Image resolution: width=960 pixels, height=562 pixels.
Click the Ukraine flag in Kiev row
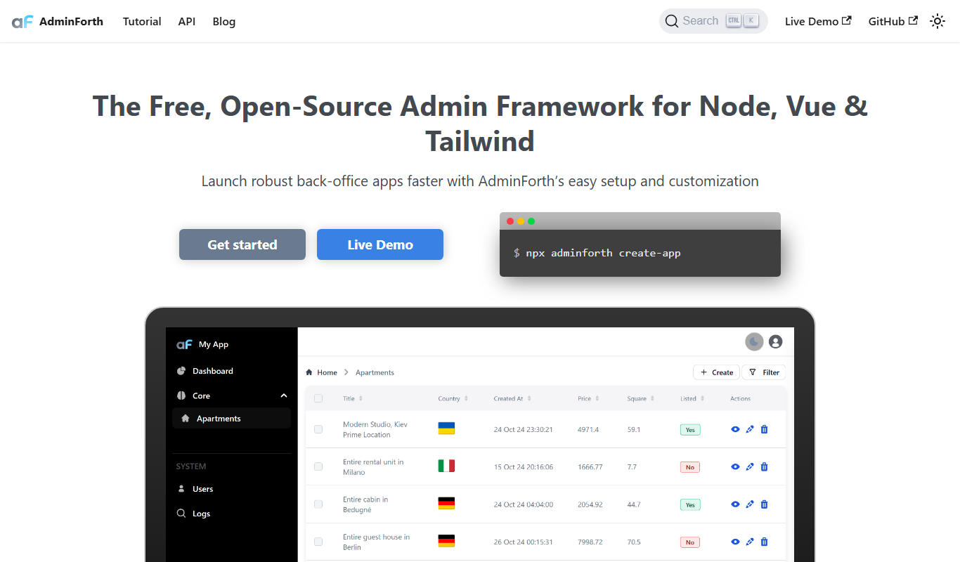pos(446,429)
